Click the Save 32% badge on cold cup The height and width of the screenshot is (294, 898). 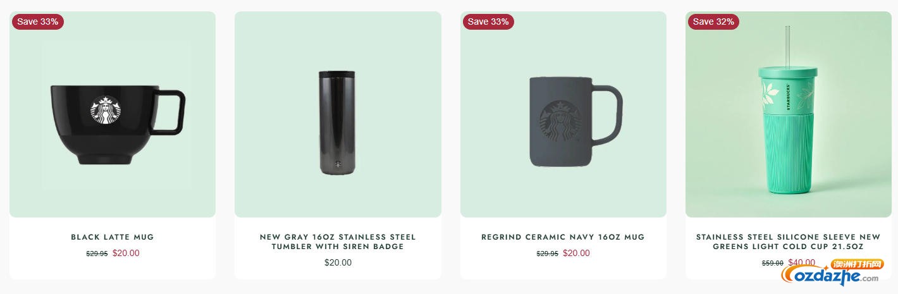coord(713,21)
